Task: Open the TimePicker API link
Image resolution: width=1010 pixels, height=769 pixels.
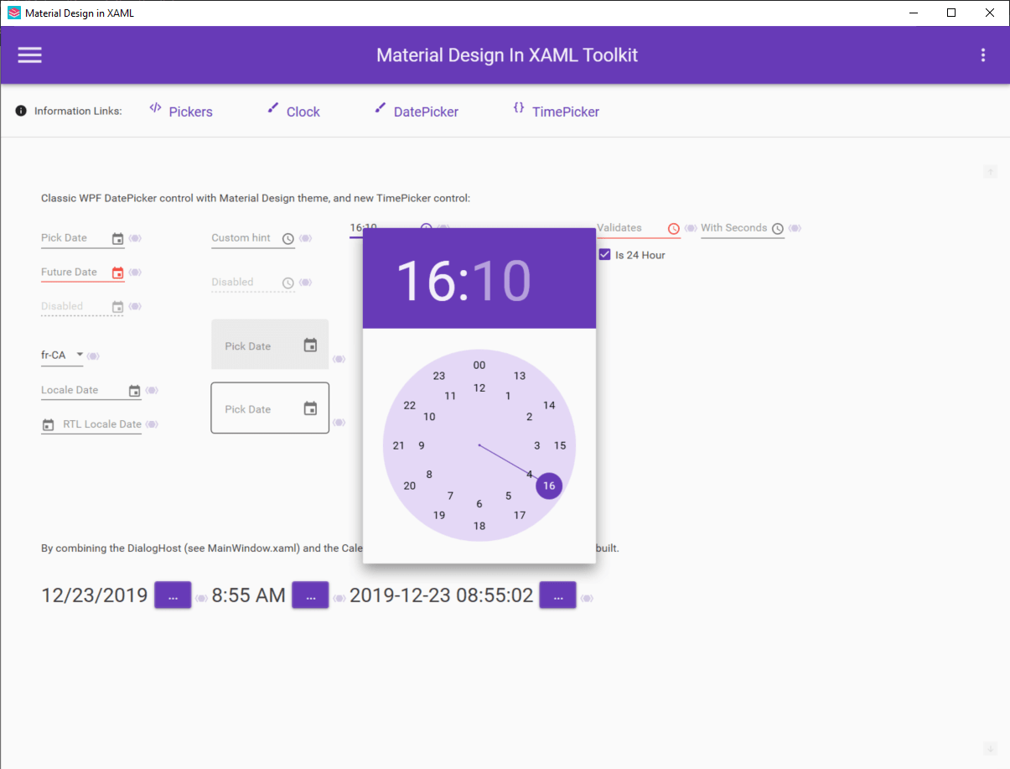Action: point(556,111)
